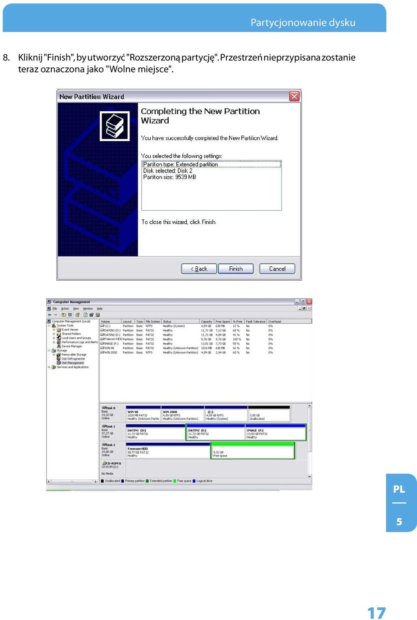Select the (C:) volume row

tap(205, 326)
